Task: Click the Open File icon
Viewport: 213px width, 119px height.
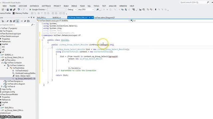Action: point(8,10)
